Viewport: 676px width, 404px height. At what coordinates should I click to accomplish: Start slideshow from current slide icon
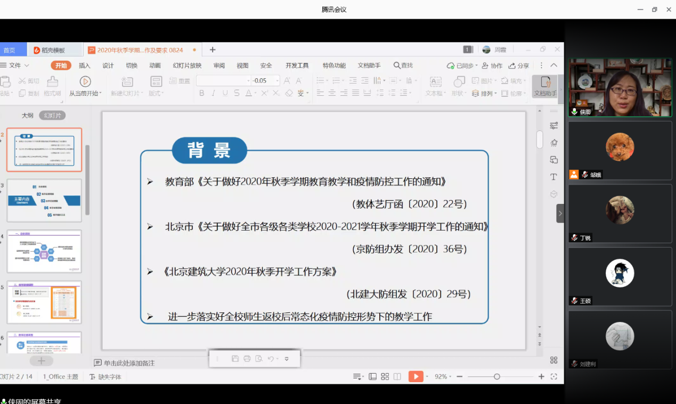[85, 81]
